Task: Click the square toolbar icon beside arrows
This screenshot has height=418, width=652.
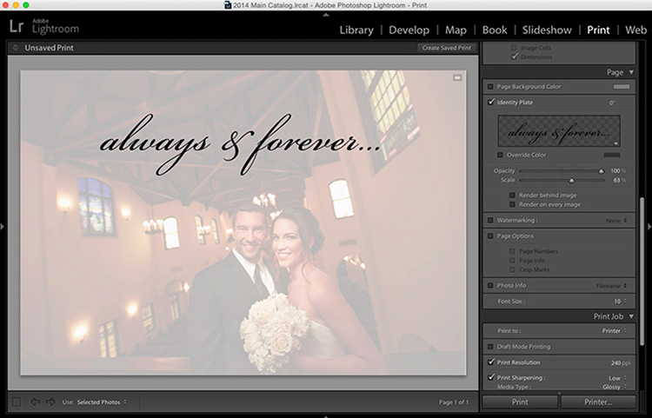Action: coord(17,401)
